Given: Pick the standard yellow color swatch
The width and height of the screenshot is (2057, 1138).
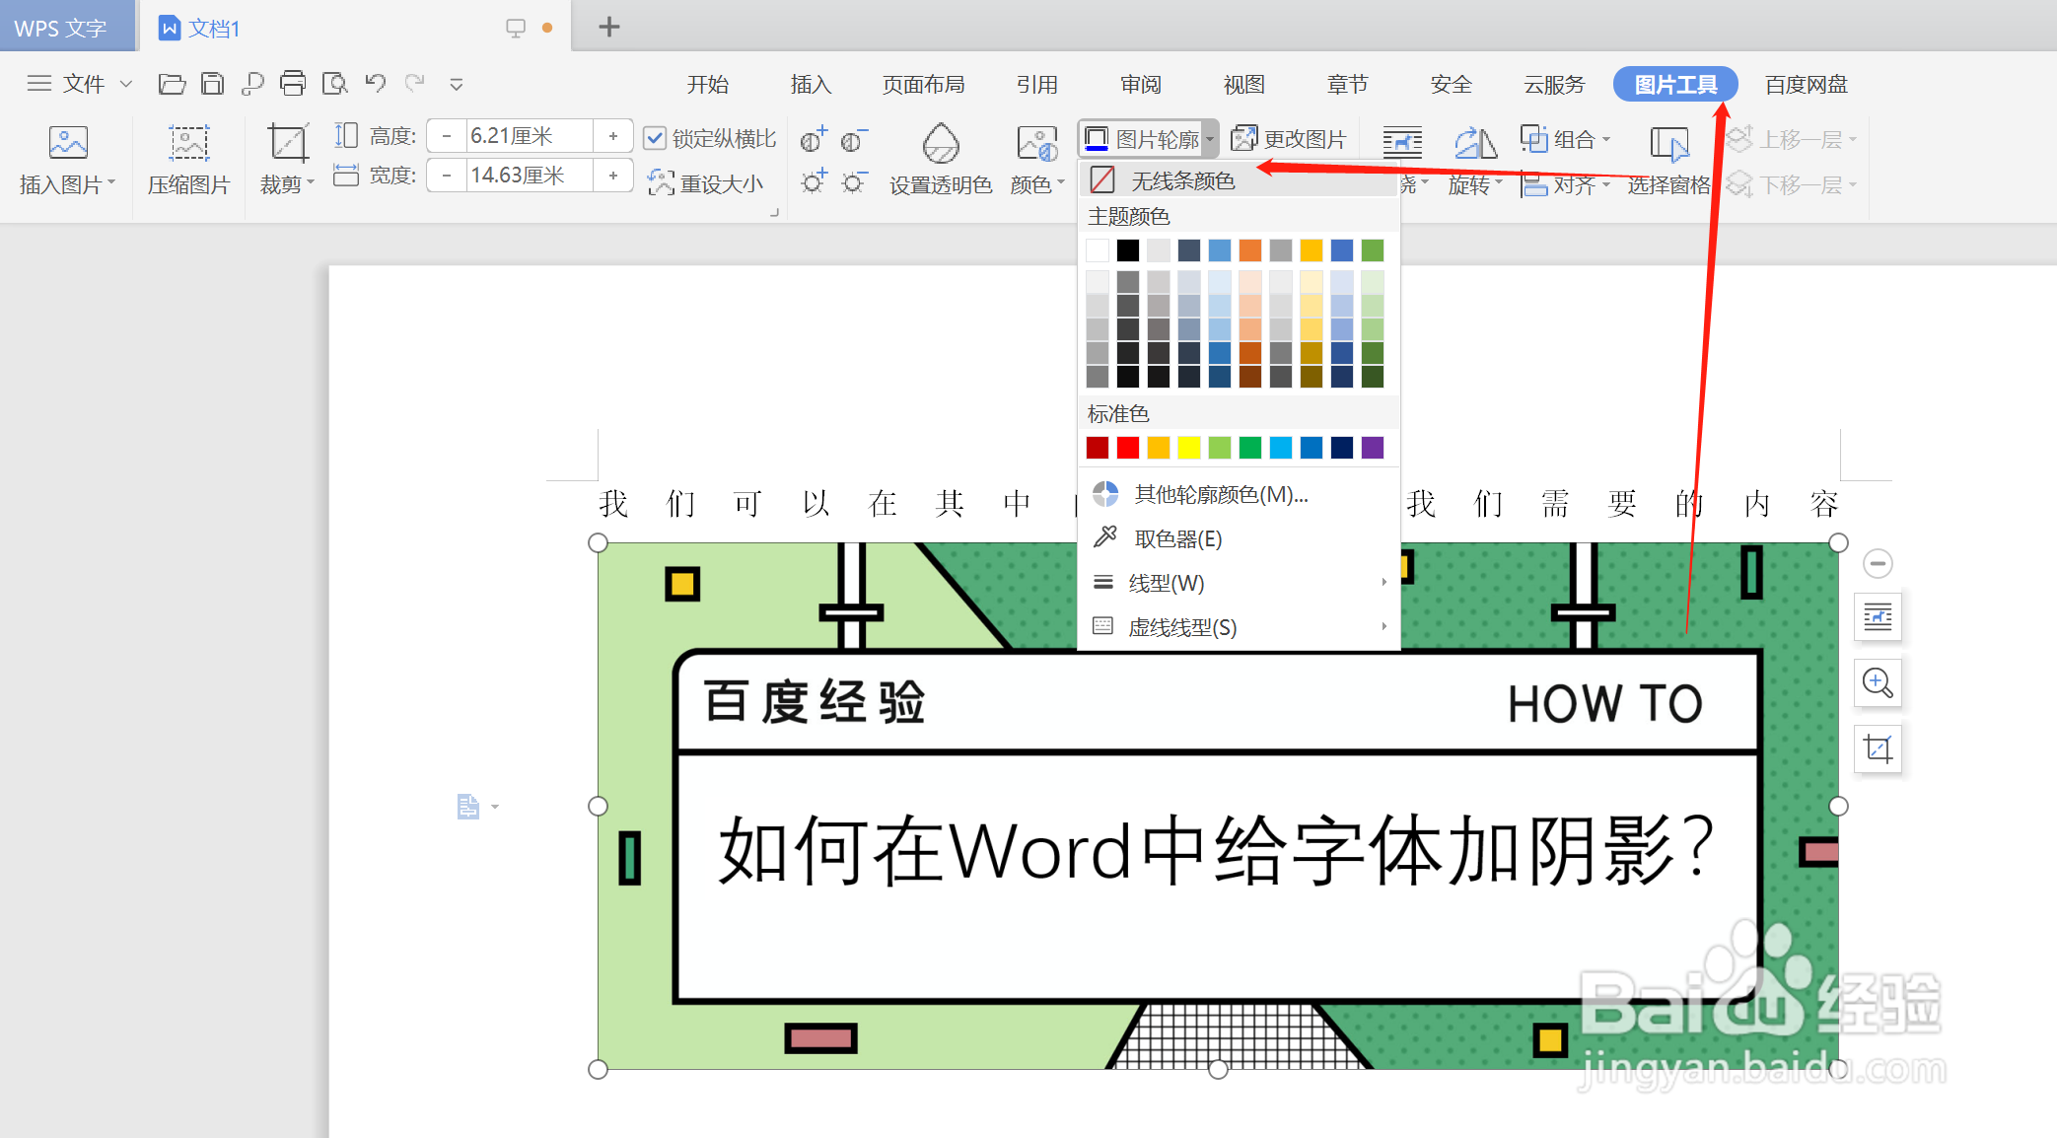Looking at the screenshot, I should (x=1189, y=448).
